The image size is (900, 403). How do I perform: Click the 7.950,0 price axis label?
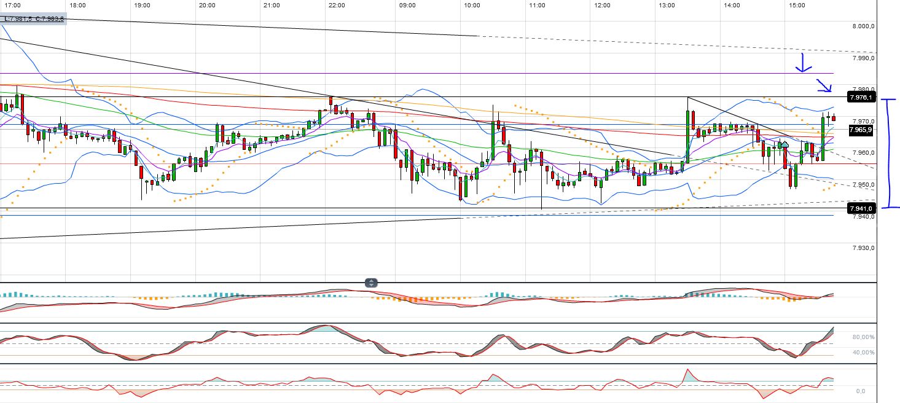(864, 185)
